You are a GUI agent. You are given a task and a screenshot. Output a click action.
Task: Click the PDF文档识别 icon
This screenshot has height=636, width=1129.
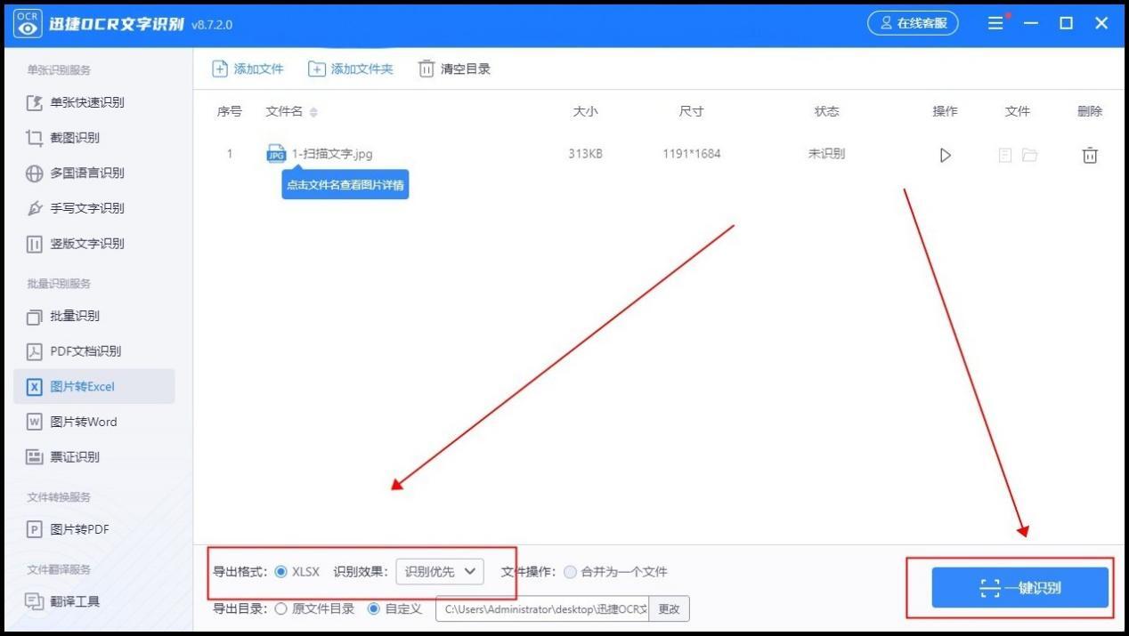click(x=35, y=351)
